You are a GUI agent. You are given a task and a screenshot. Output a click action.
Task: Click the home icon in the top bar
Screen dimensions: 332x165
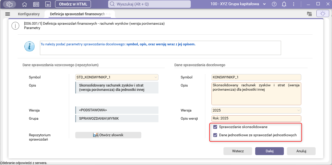point(25,4)
